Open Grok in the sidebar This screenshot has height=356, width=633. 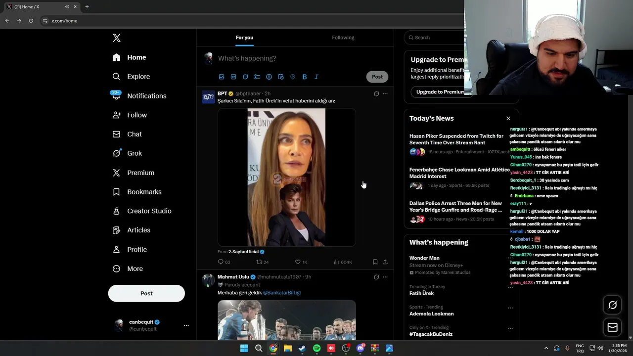click(x=127, y=153)
